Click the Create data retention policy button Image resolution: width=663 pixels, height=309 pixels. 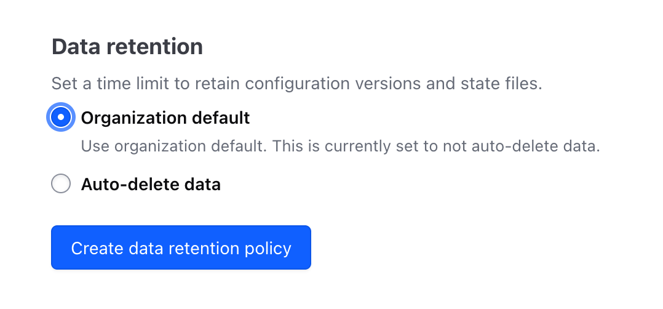pyautogui.click(x=181, y=248)
